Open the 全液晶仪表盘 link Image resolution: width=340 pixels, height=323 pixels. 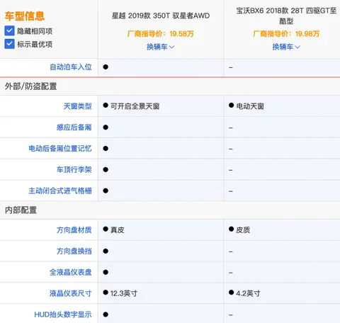[x=71, y=272]
